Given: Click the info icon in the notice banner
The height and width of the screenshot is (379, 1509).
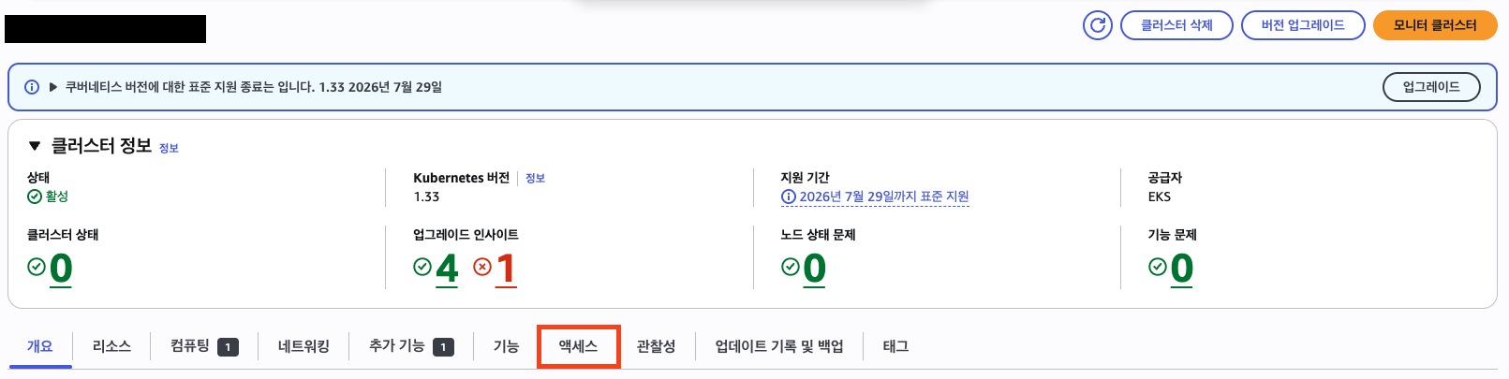Looking at the screenshot, I should point(32,87).
